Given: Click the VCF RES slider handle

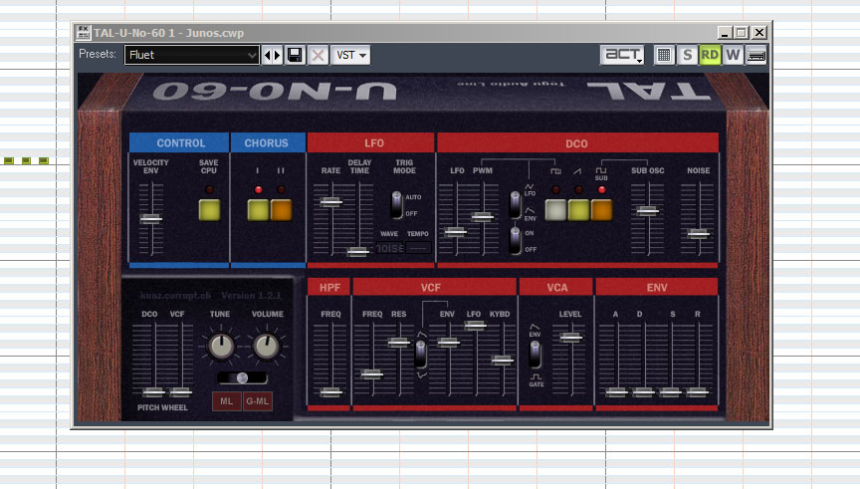Looking at the screenshot, I should point(399,343).
